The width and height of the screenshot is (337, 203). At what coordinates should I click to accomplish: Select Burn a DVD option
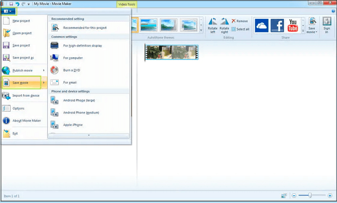71,70
